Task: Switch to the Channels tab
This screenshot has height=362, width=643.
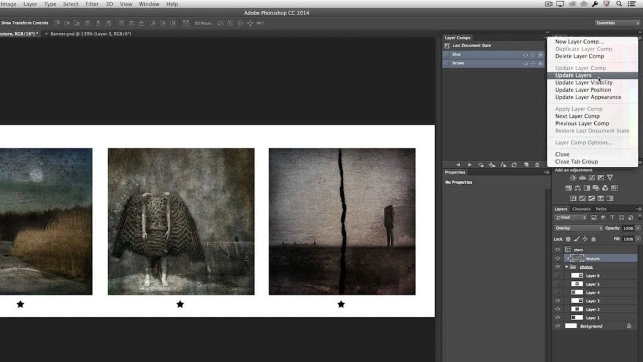Action: [x=580, y=209]
